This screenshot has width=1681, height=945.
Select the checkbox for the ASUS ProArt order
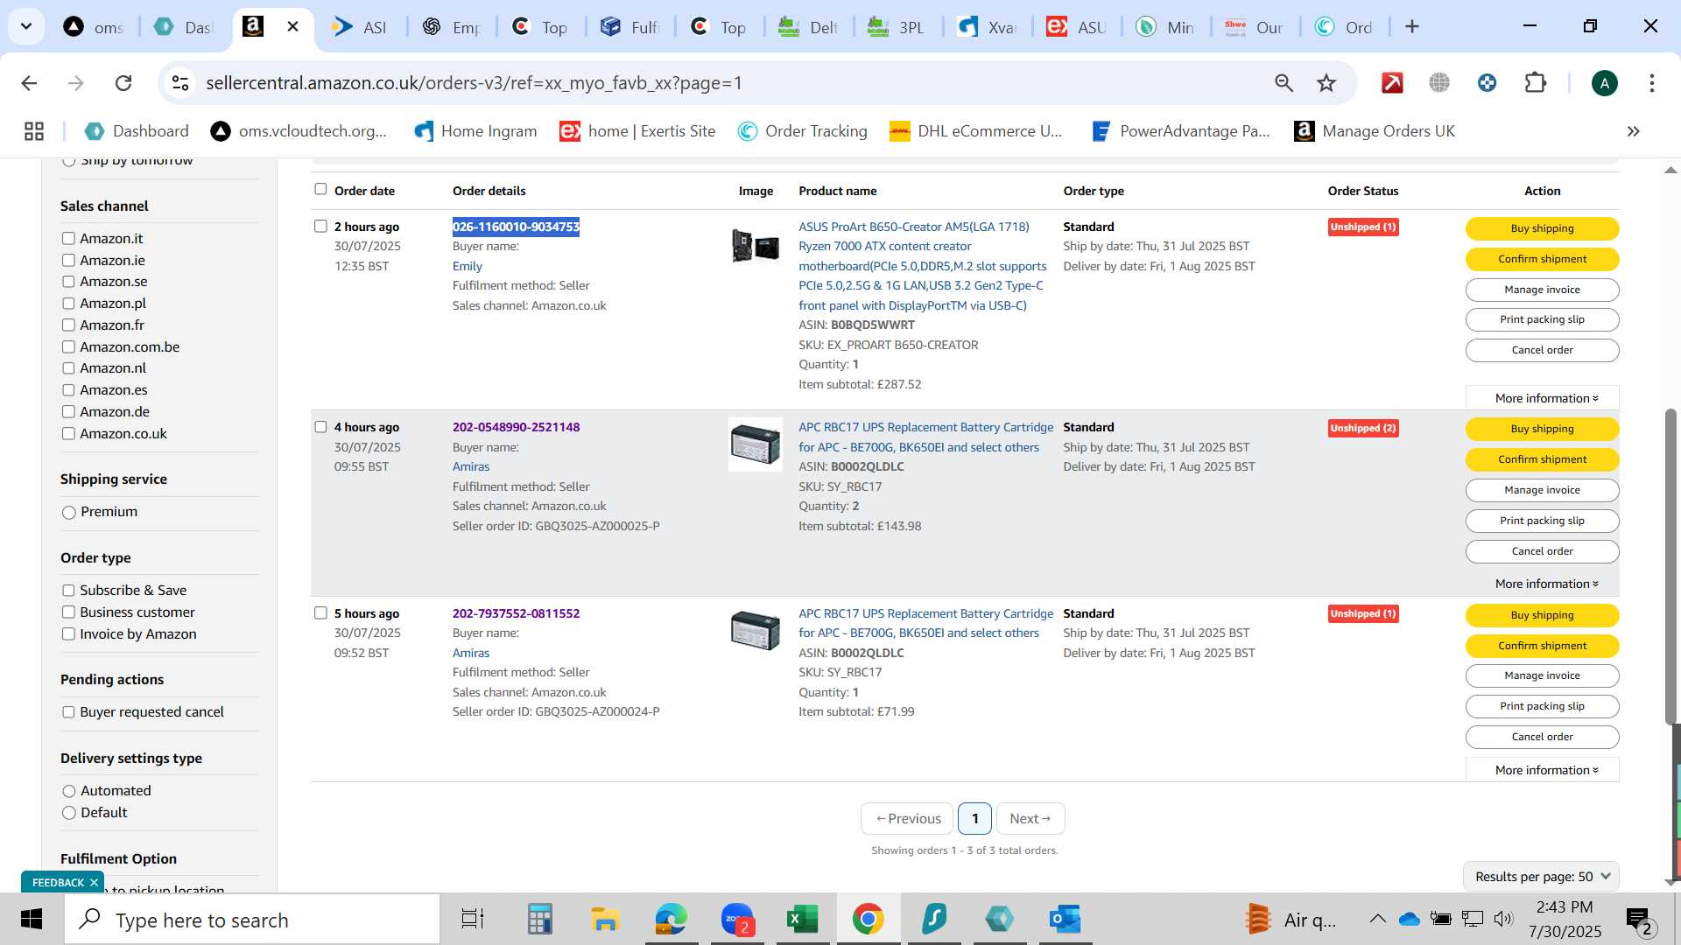320,226
